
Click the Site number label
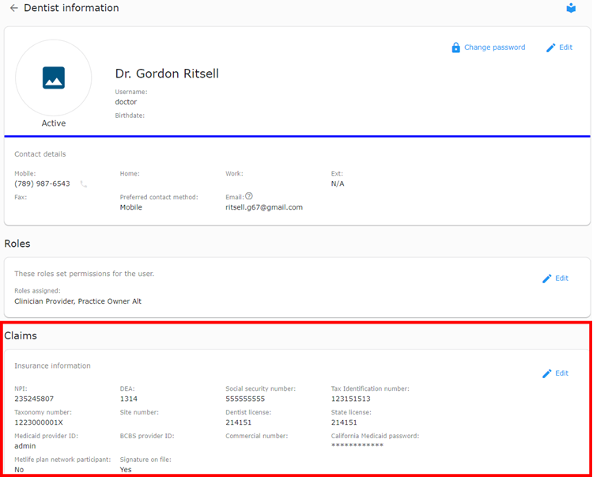click(139, 412)
